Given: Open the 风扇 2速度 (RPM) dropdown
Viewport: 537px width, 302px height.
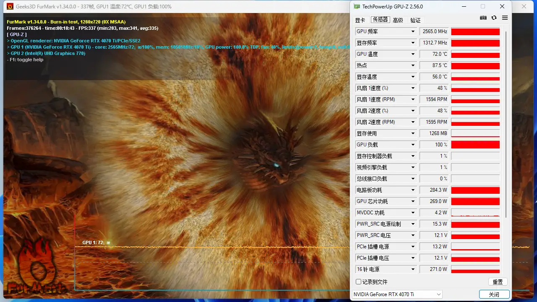Looking at the screenshot, I should coord(413,122).
